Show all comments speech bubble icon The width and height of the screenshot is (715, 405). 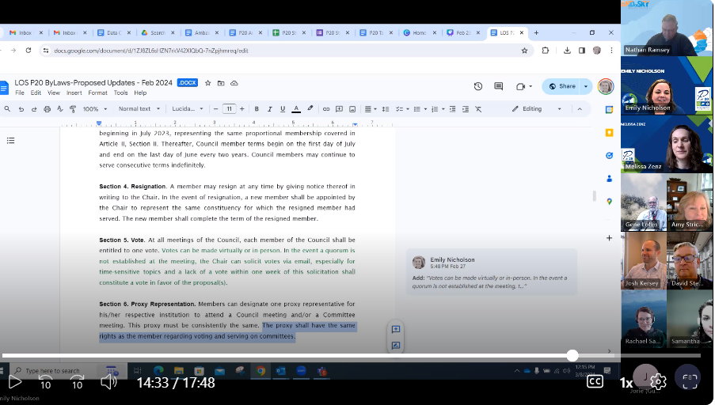498,86
